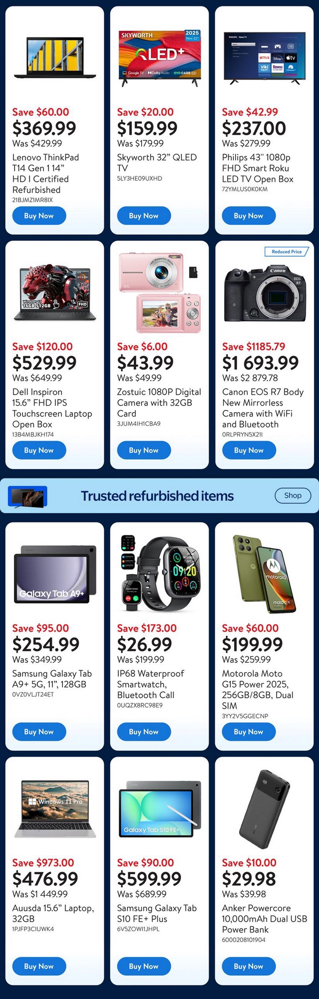This screenshot has height=999, width=319.
Task: View the Galaxy Tab A9+ product image
Action: (54, 574)
